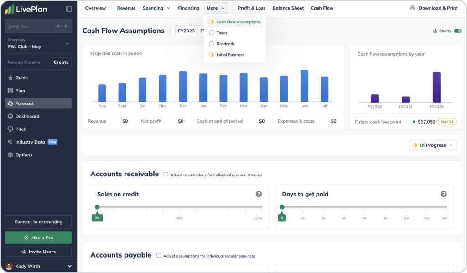Select the Guide icon in the sidebar
Screen dimensions: 467x273
point(21,77)
